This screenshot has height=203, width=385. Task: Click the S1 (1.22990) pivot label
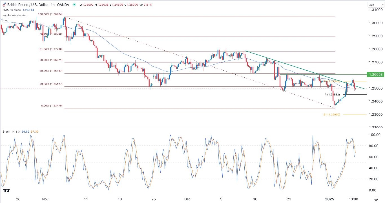click(332, 114)
